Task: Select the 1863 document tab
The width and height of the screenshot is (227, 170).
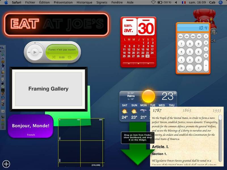Action: [x=187, y=110]
